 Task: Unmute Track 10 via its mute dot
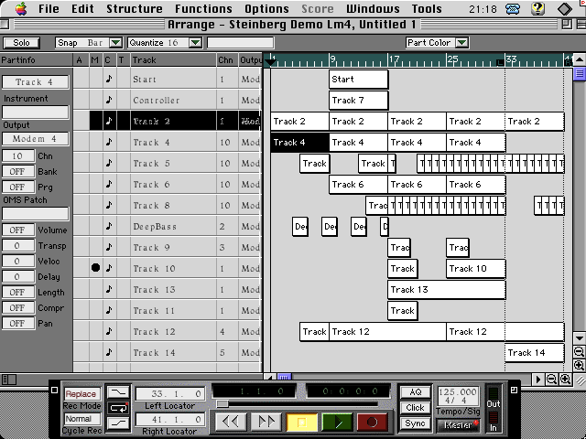(x=95, y=268)
